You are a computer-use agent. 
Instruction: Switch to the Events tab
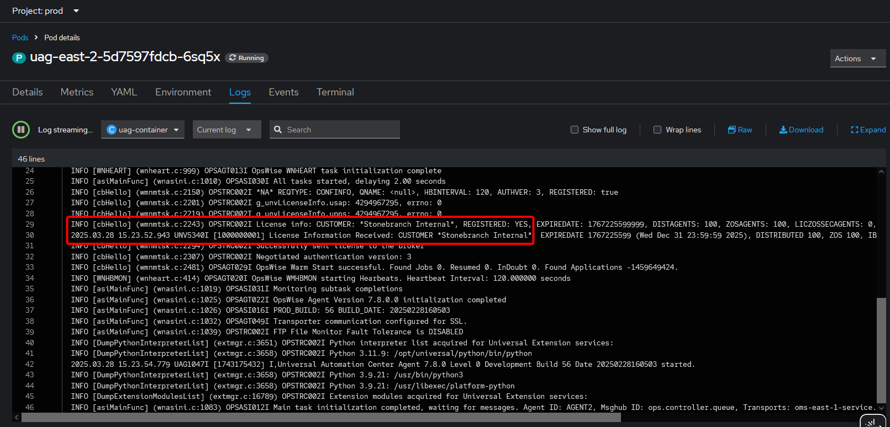tap(283, 92)
